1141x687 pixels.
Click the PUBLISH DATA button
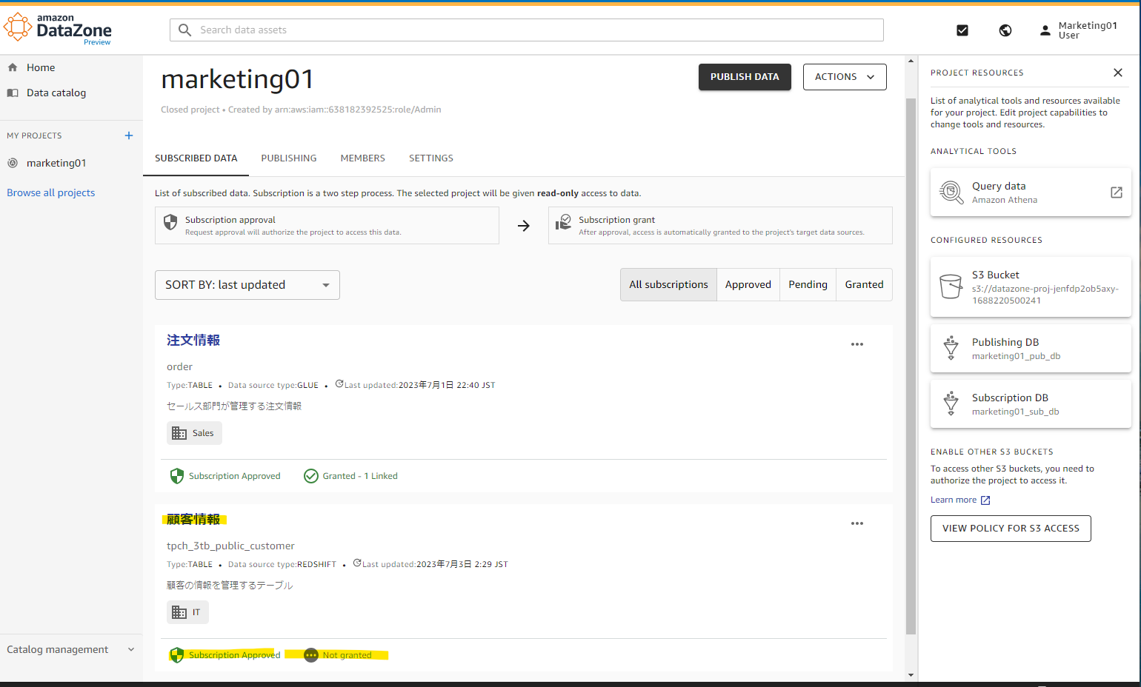coord(745,77)
